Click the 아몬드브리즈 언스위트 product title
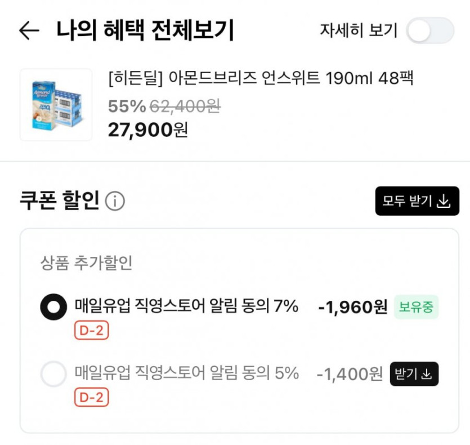 pos(261,78)
